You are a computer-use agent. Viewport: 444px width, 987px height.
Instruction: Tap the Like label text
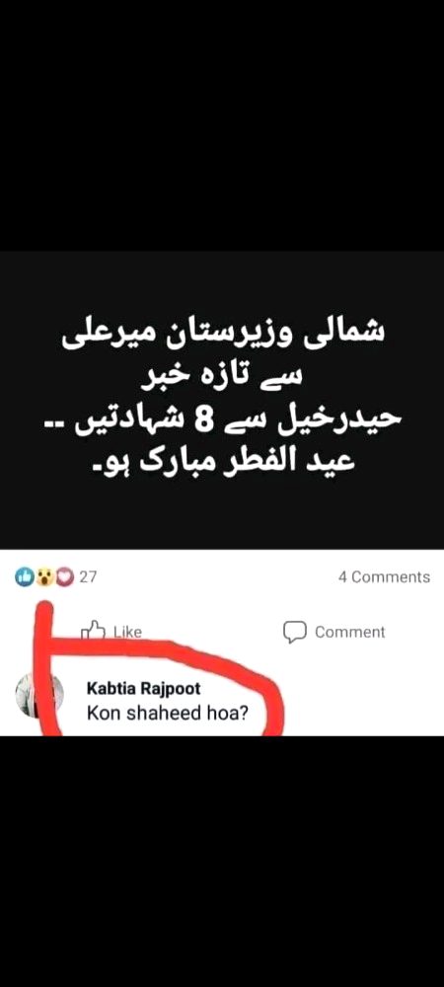(x=127, y=632)
